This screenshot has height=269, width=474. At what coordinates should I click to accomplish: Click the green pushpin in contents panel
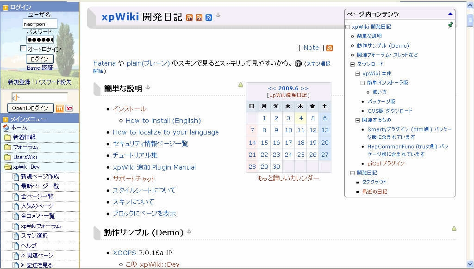(x=450, y=25)
